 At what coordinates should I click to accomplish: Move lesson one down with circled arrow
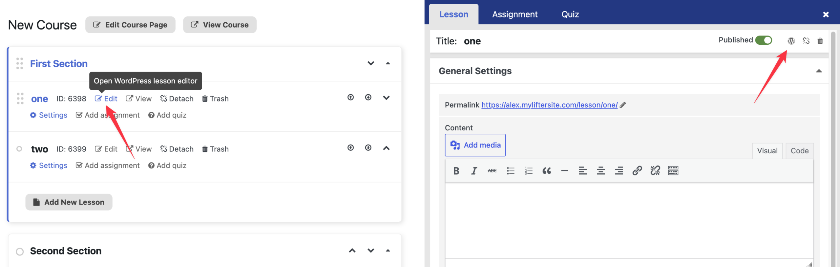pyautogui.click(x=368, y=98)
